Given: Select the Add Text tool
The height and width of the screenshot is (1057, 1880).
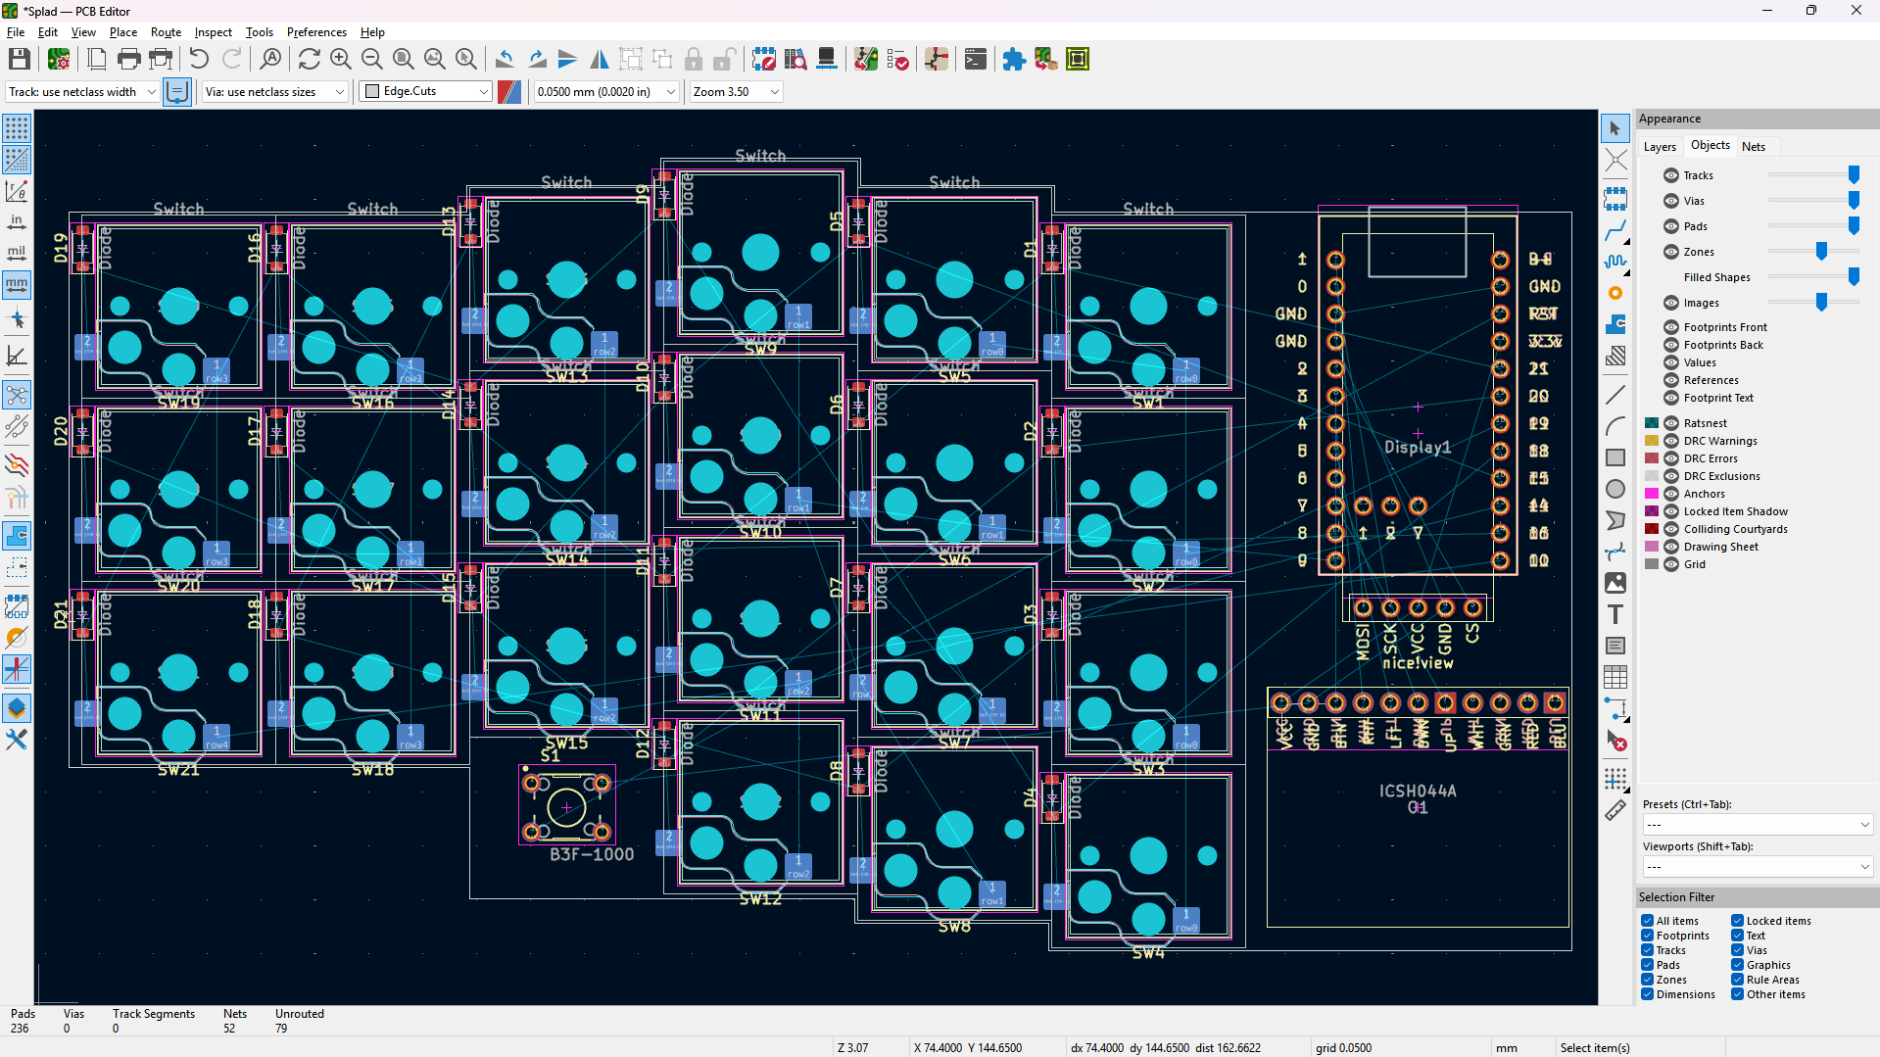Looking at the screenshot, I should pyautogui.click(x=1615, y=614).
